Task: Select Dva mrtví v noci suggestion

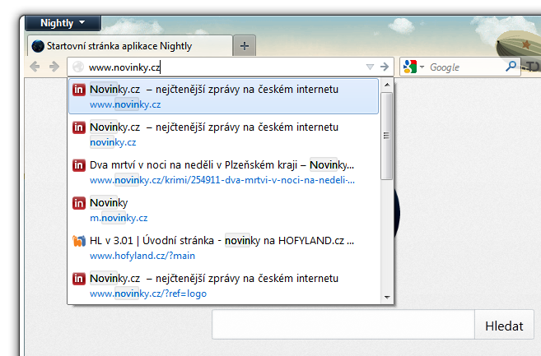Action: pyautogui.click(x=224, y=172)
